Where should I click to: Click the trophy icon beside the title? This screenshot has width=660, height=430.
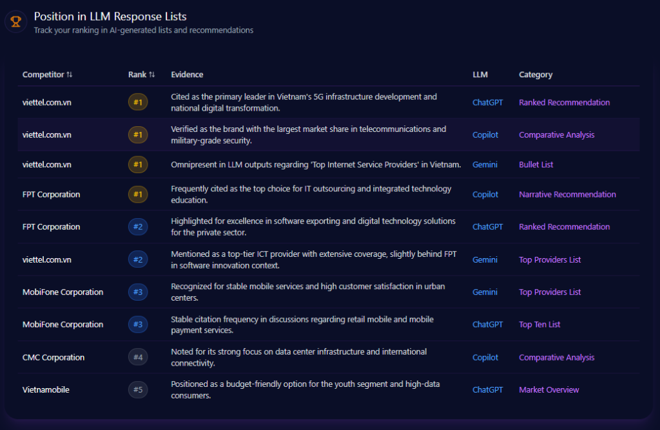(15, 22)
